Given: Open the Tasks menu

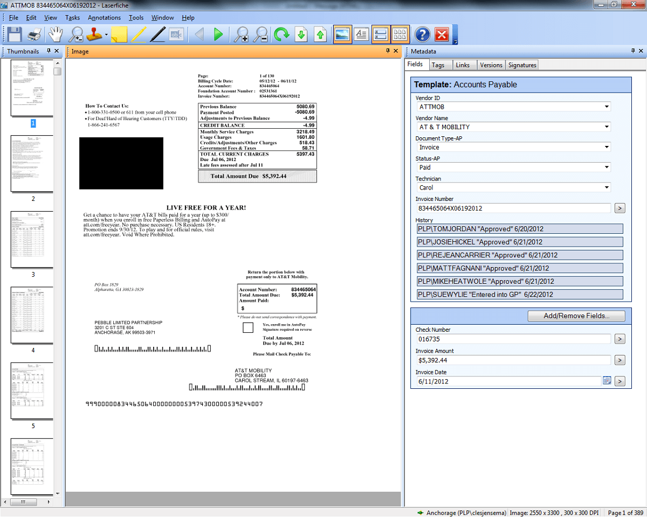Looking at the screenshot, I should tap(72, 18).
